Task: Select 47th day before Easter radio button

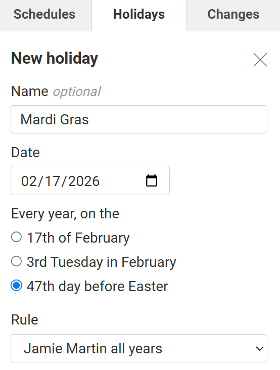Action: pos(17,286)
